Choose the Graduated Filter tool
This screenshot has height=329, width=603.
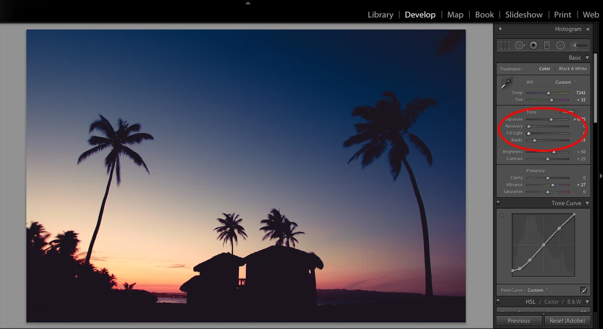point(547,45)
